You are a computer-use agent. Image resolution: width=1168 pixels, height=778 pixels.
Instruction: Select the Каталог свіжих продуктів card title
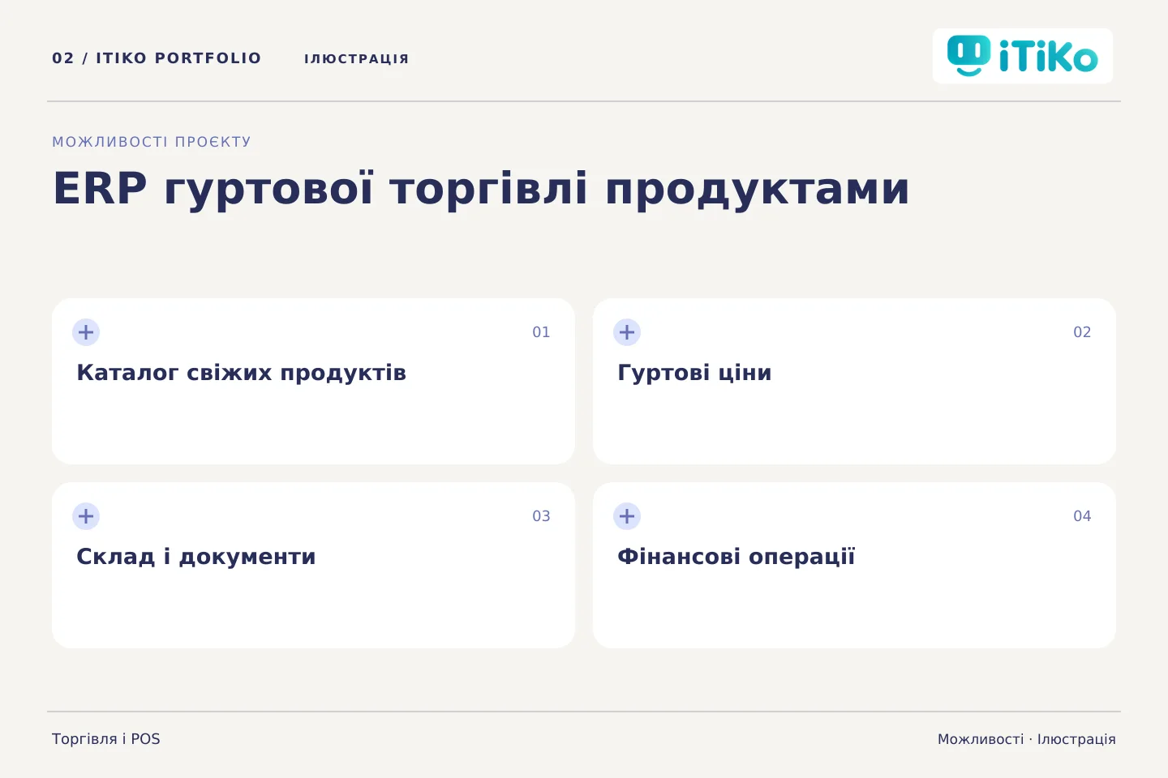[241, 373]
